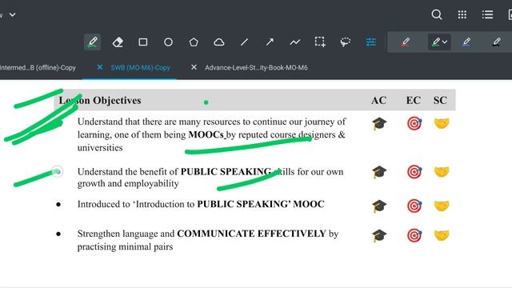Select the Polygon shape tool

pos(194,42)
